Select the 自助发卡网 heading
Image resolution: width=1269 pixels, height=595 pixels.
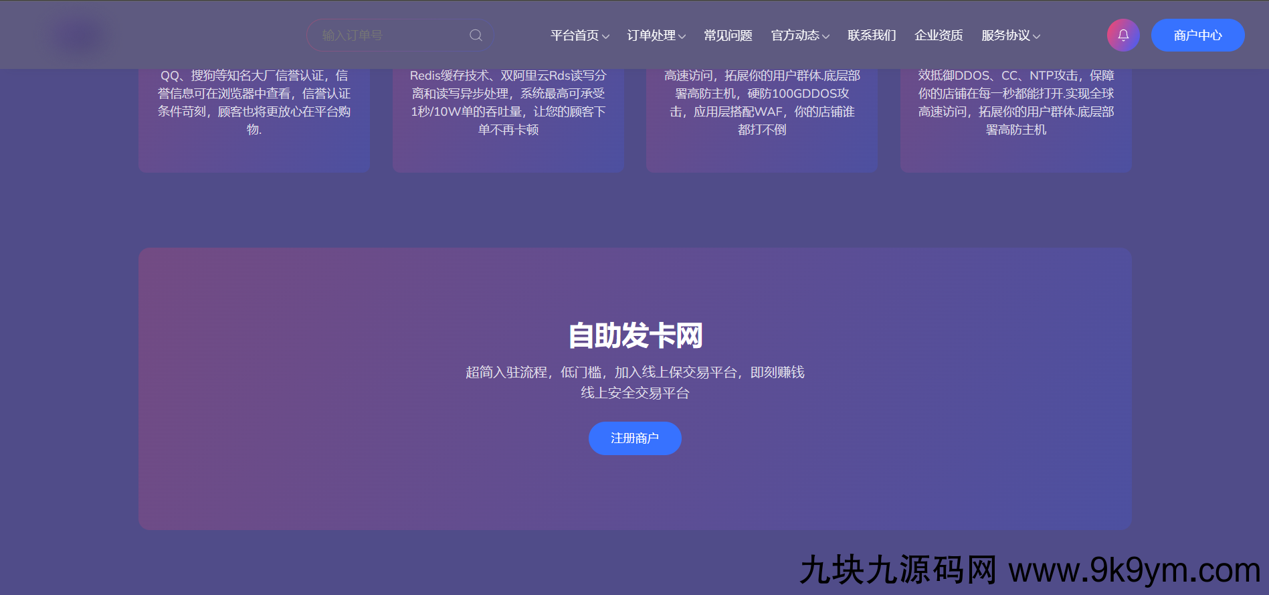pos(635,335)
